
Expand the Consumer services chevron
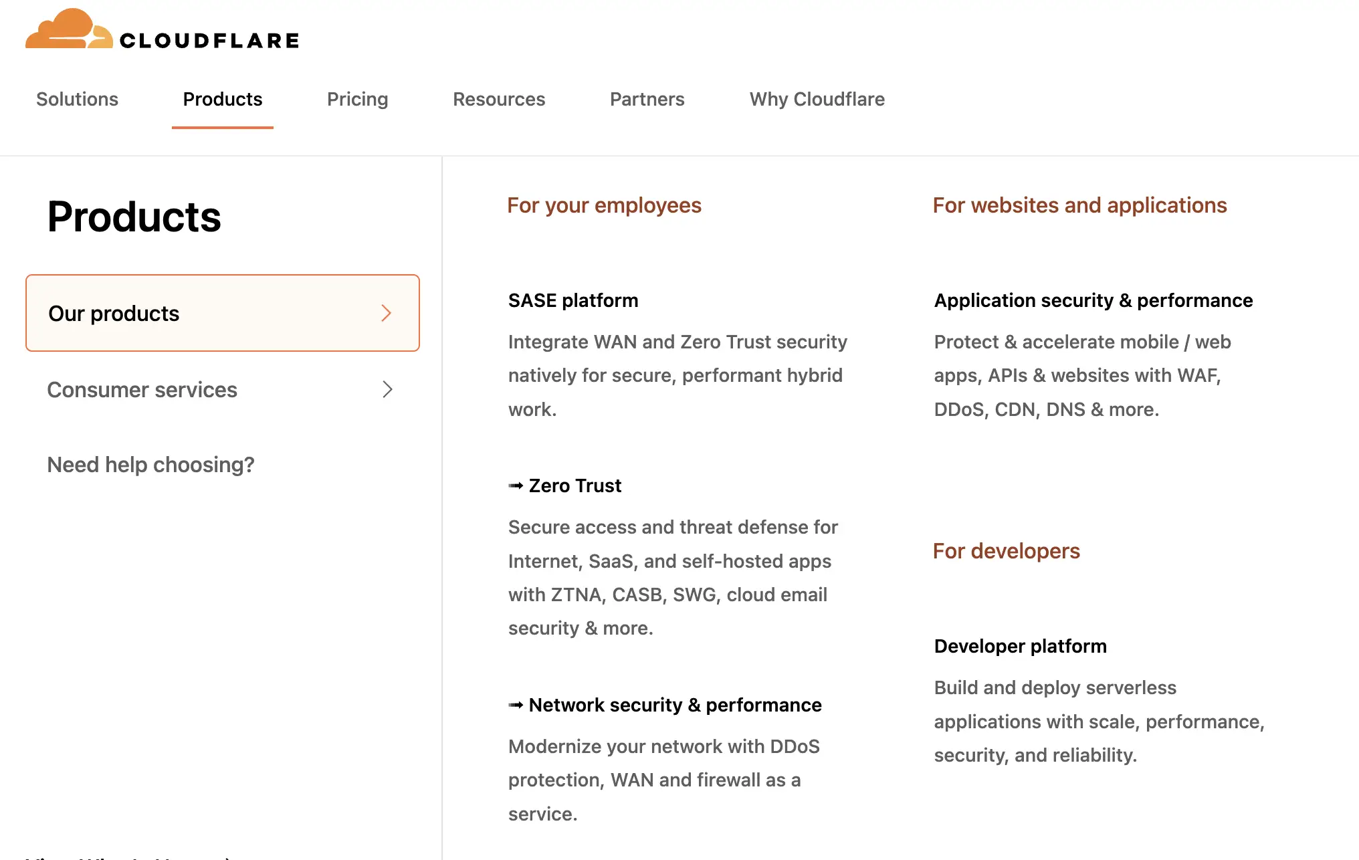point(387,389)
